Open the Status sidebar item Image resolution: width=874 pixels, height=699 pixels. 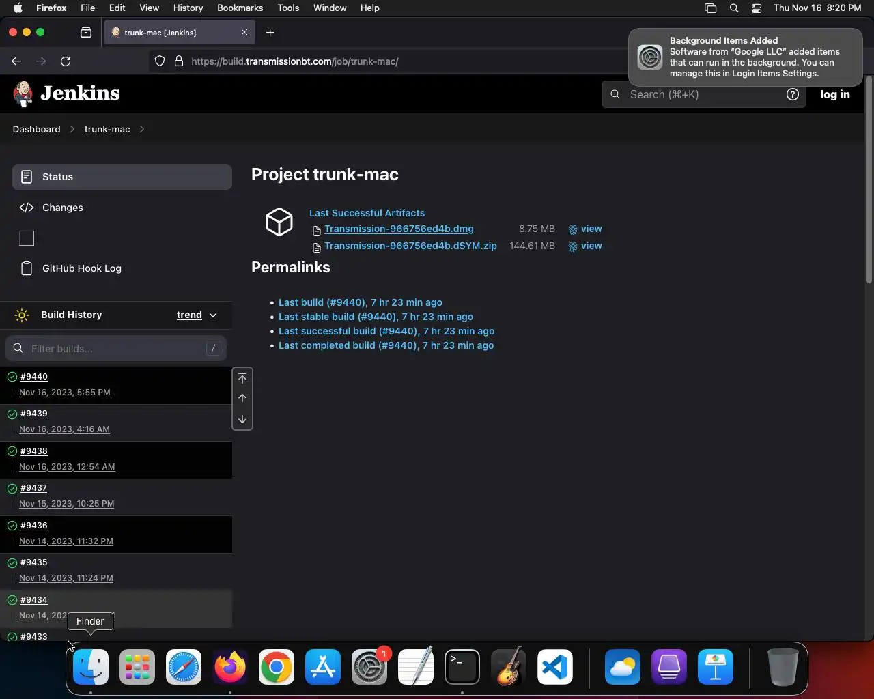(x=122, y=177)
